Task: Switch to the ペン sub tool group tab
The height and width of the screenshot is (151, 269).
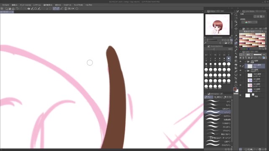Action: click(x=208, y=97)
